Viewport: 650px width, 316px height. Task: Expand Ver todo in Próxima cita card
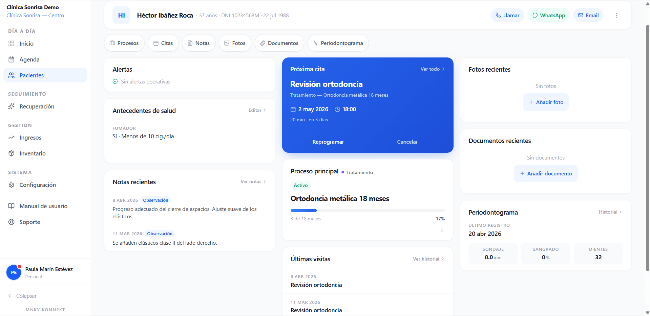(432, 69)
